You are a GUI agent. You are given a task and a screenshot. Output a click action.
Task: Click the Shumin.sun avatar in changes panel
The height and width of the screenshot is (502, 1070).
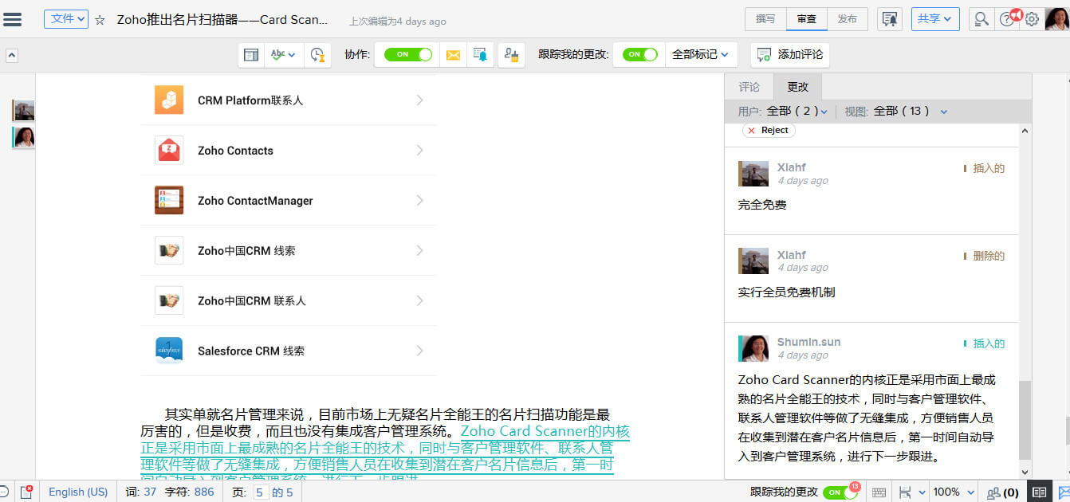(x=753, y=348)
